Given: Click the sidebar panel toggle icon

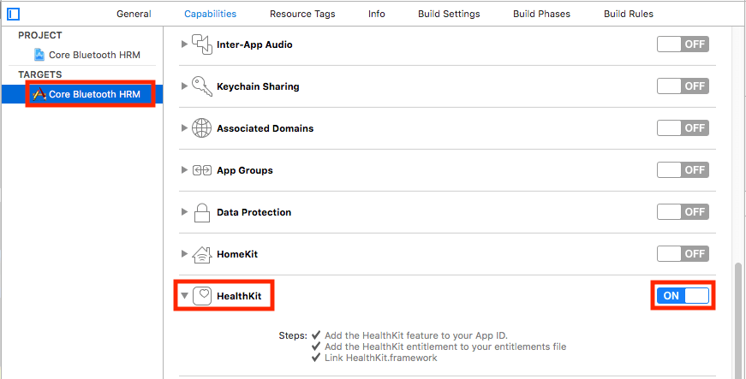Looking at the screenshot, I should (x=14, y=14).
